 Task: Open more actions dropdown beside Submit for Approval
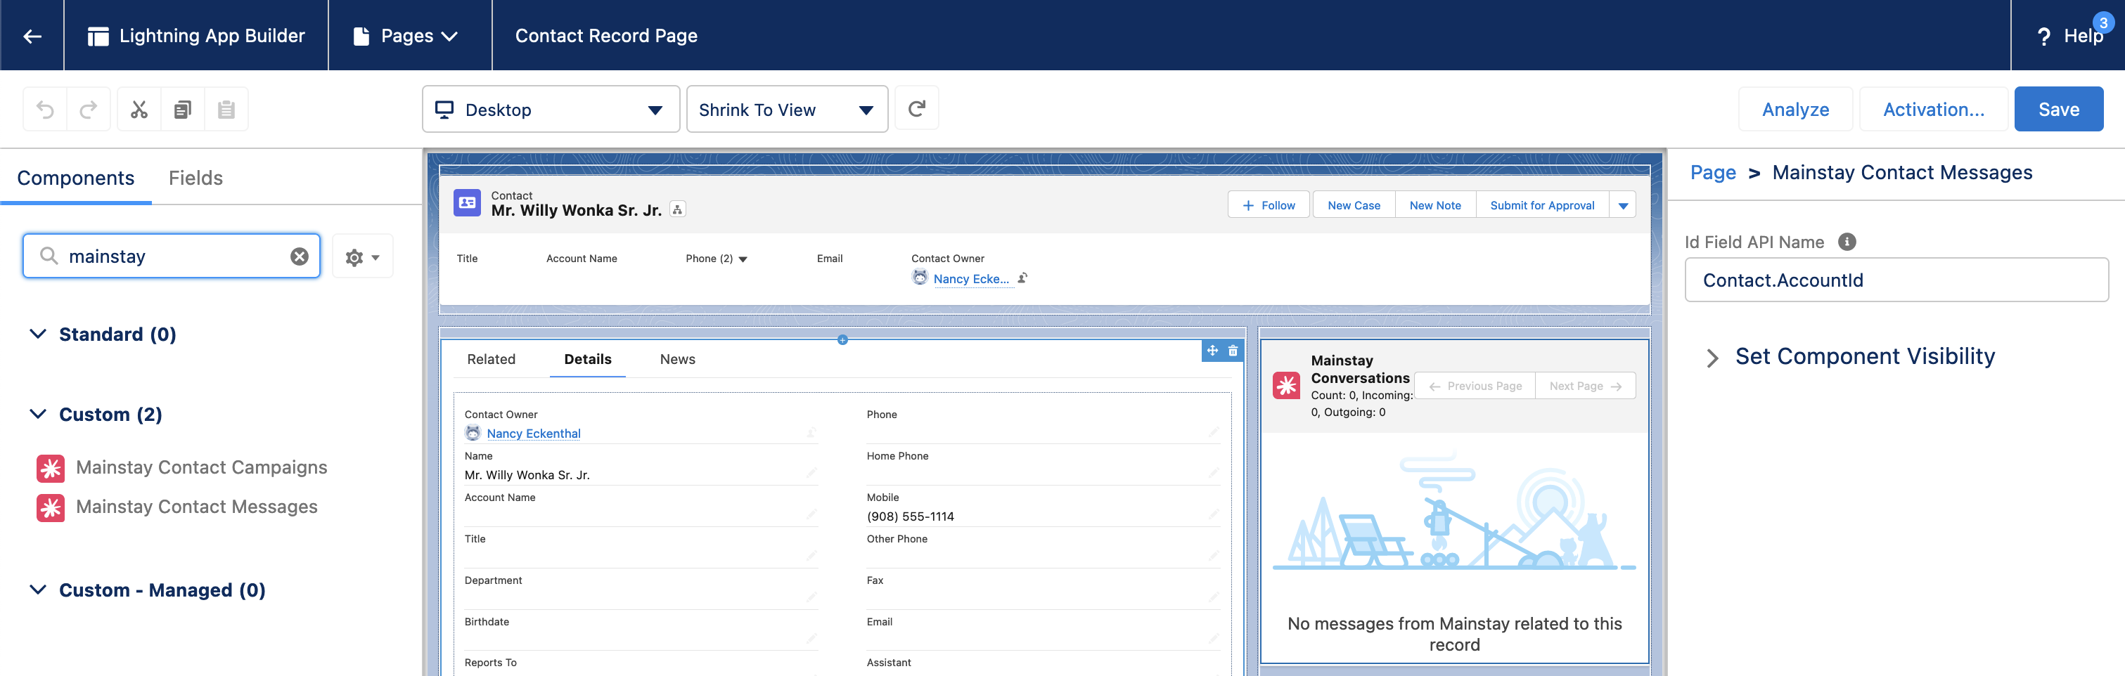pos(1623,205)
